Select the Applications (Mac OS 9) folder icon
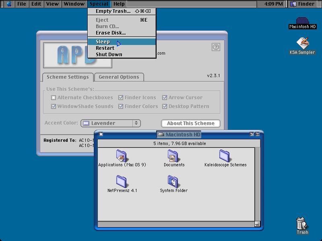This screenshot has width=322, height=241. click(122, 156)
